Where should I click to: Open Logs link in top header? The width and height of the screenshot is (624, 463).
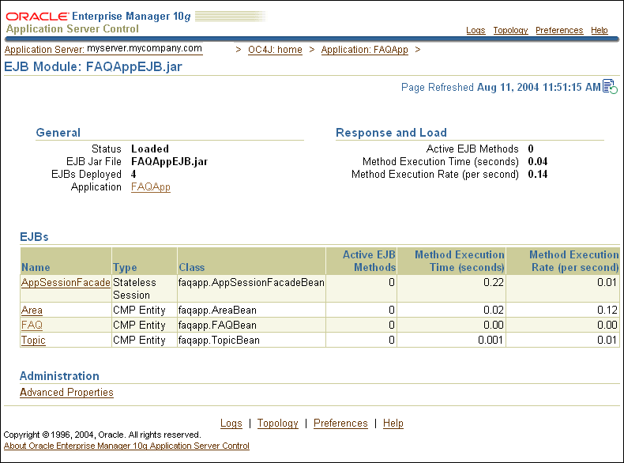[x=476, y=30]
